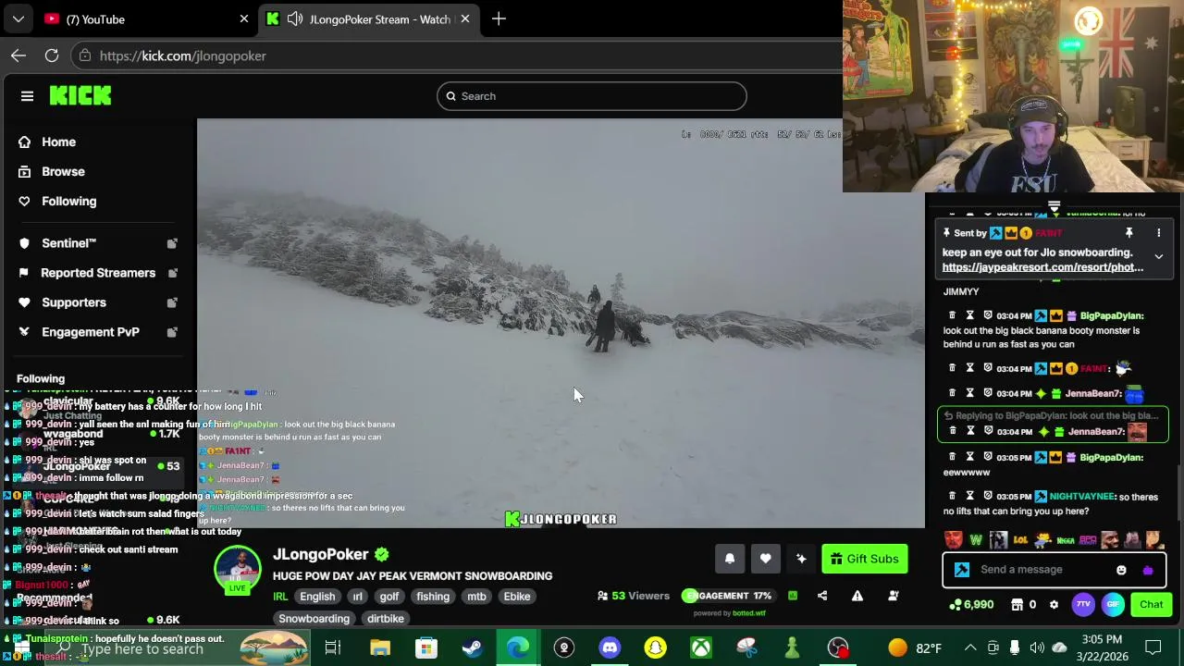Click the browser address bar URL
Image resolution: width=1184 pixels, height=666 pixels.
(183, 55)
